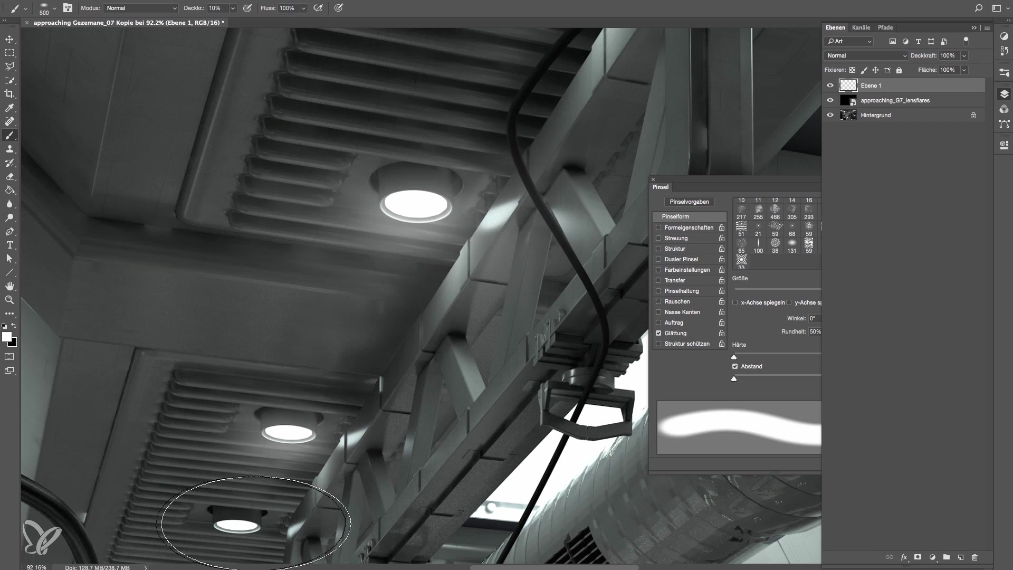
Task: Switch to the Pfade tab
Action: click(x=885, y=27)
